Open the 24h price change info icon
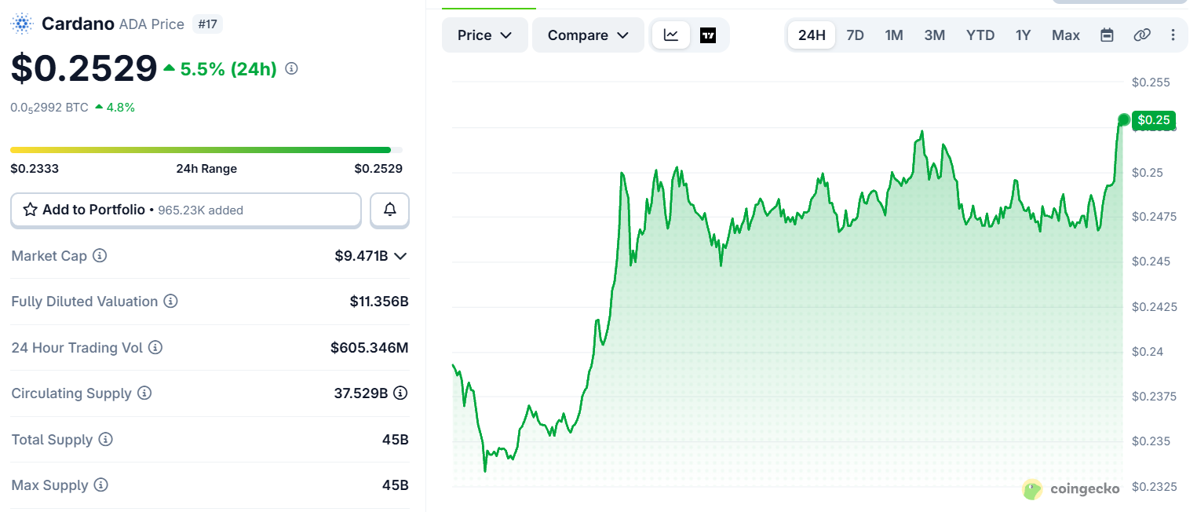 (291, 69)
